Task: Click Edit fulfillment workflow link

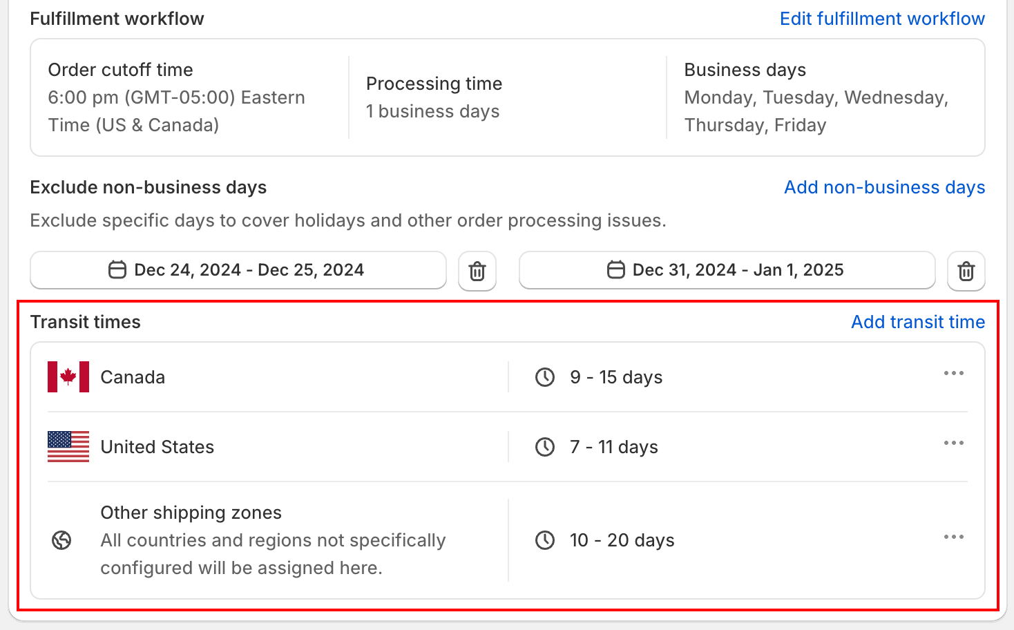Action: 882,19
